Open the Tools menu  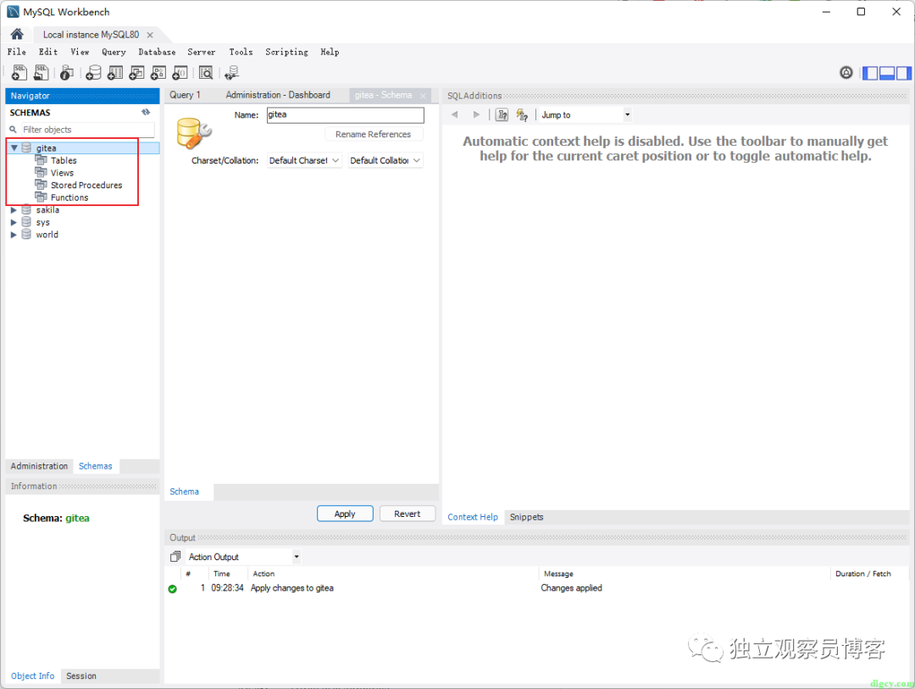point(241,52)
